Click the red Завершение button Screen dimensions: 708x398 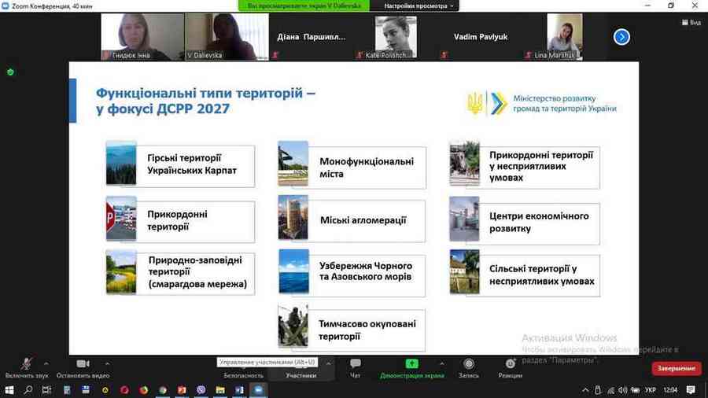(x=676, y=368)
